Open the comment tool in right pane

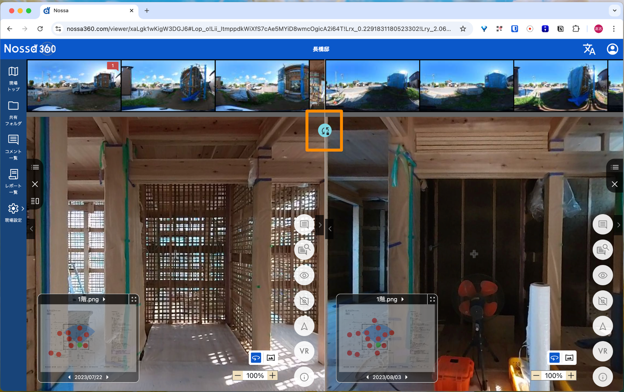[602, 225]
